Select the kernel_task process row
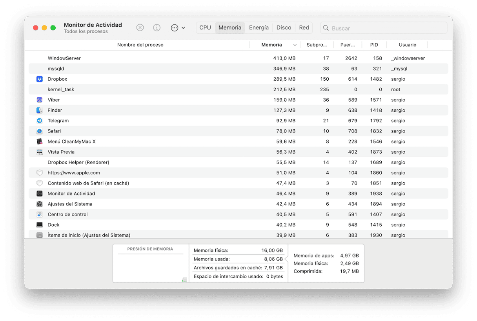477x321 pixels. click(238, 89)
